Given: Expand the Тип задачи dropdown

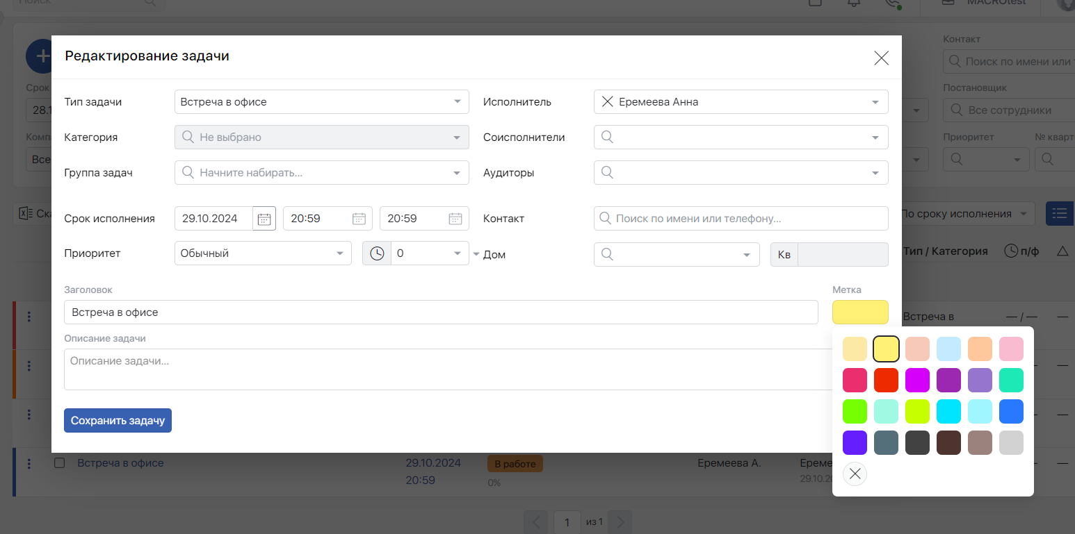Looking at the screenshot, I should [457, 102].
